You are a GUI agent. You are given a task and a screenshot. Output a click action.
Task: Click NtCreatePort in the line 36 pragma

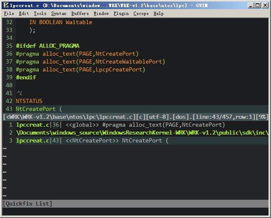pos(115,54)
